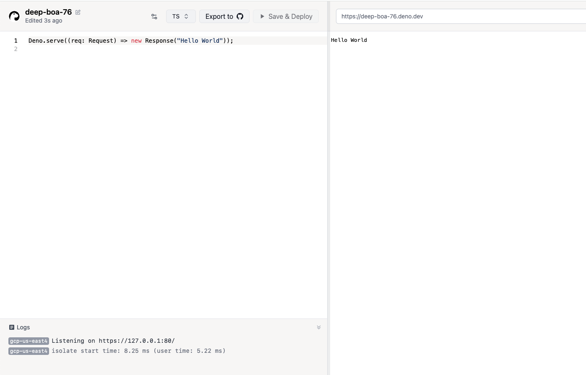Open playground settings sliders icon
This screenshot has height=375, width=586.
pyautogui.click(x=154, y=16)
